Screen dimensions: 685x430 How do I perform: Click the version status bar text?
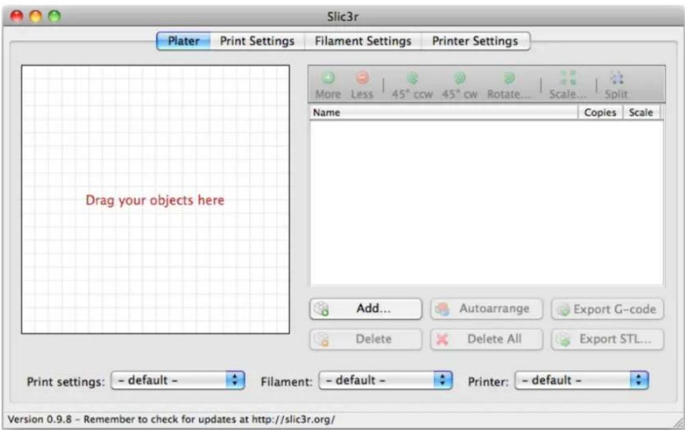pyautogui.click(x=172, y=420)
